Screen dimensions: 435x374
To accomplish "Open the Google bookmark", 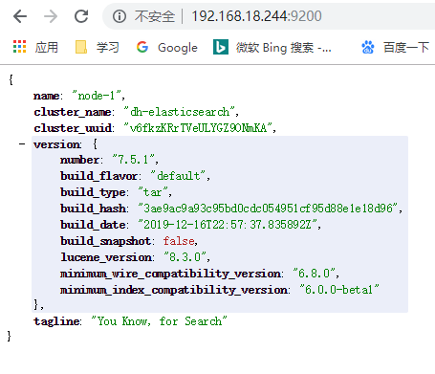I will [178, 48].
